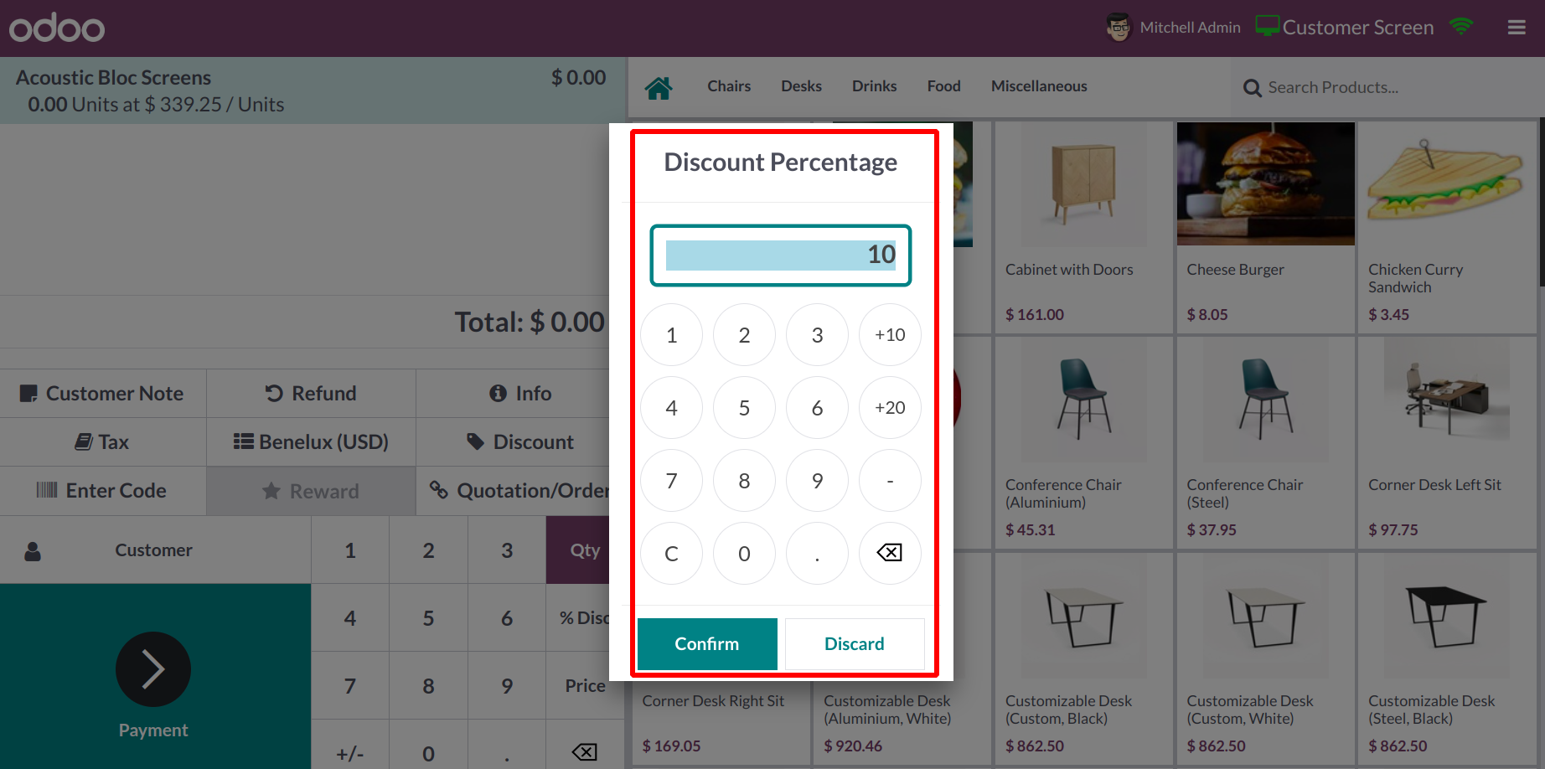Viewport: 1545px width, 769px height.
Task: Click the Search Products field
Action: (1391, 87)
